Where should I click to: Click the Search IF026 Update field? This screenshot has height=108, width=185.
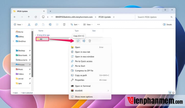(x=155, y=17)
